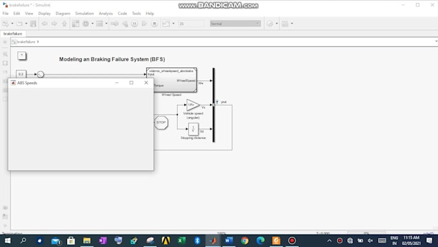Click the Save model disk icon

(33, 24)
